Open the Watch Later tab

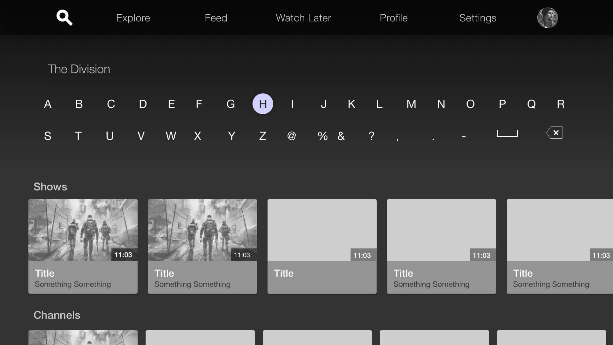[303, 18]
